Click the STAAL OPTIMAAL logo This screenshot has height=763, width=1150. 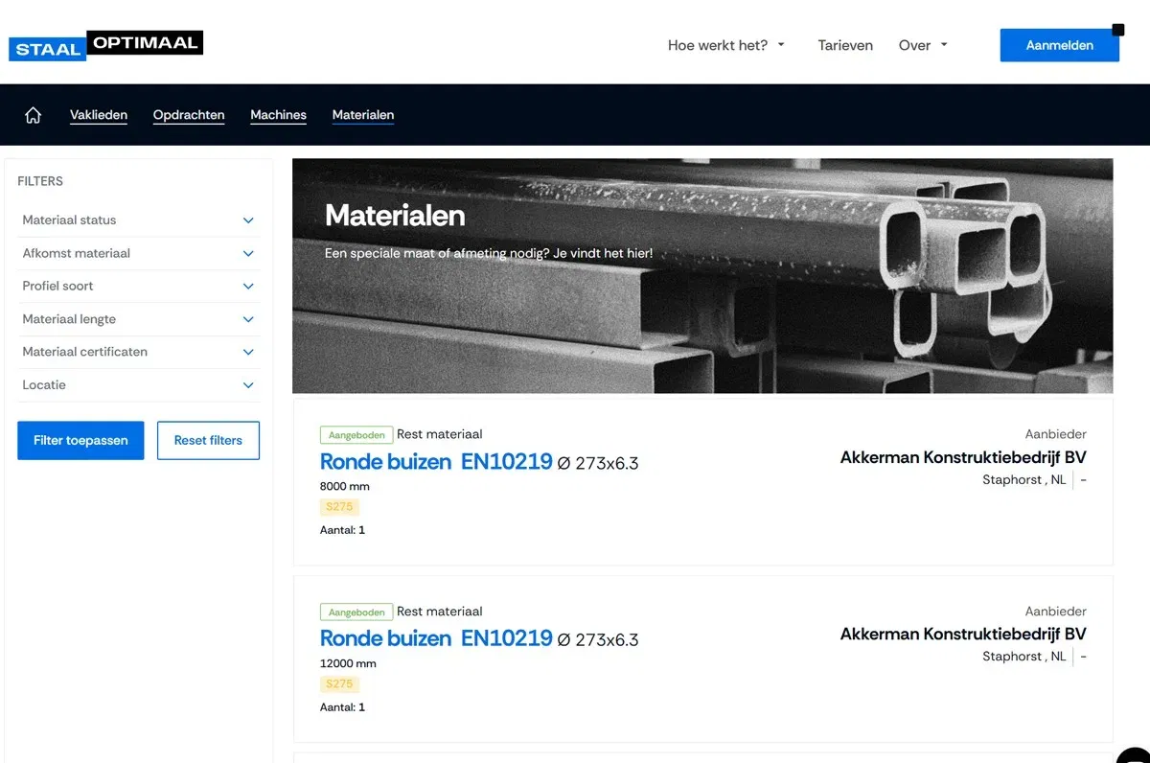pyautogui.click(x=105, y=42)
